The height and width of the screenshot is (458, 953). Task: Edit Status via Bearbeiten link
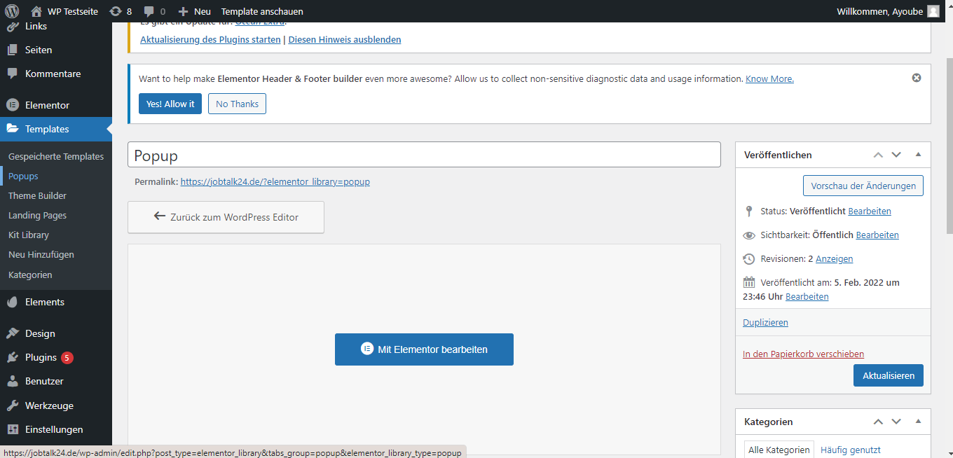click(870, 211)
